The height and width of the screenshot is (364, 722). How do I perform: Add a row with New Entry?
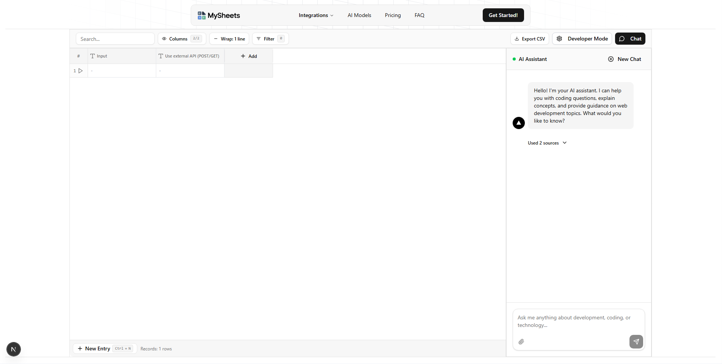(94, 348)
